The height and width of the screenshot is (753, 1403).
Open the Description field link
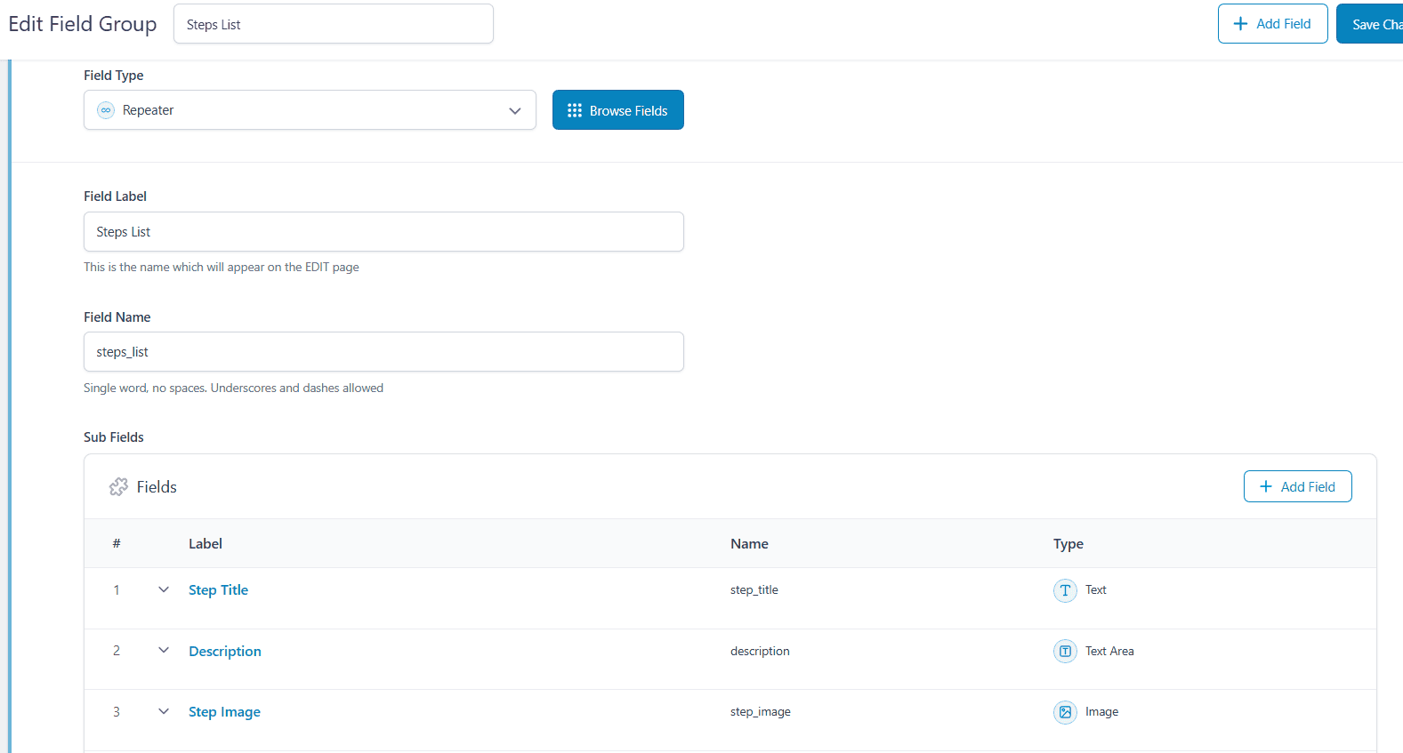pos(225,652)
